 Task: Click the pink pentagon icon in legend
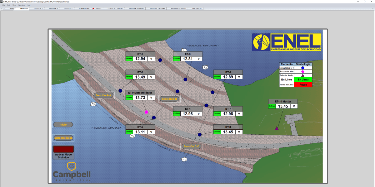tap(302, 71)
